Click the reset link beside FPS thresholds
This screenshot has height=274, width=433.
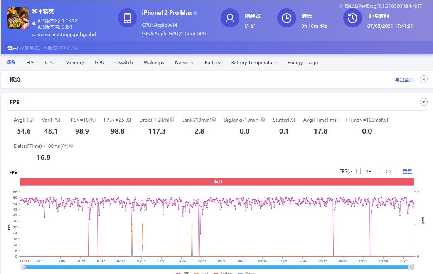pos(407,171)
